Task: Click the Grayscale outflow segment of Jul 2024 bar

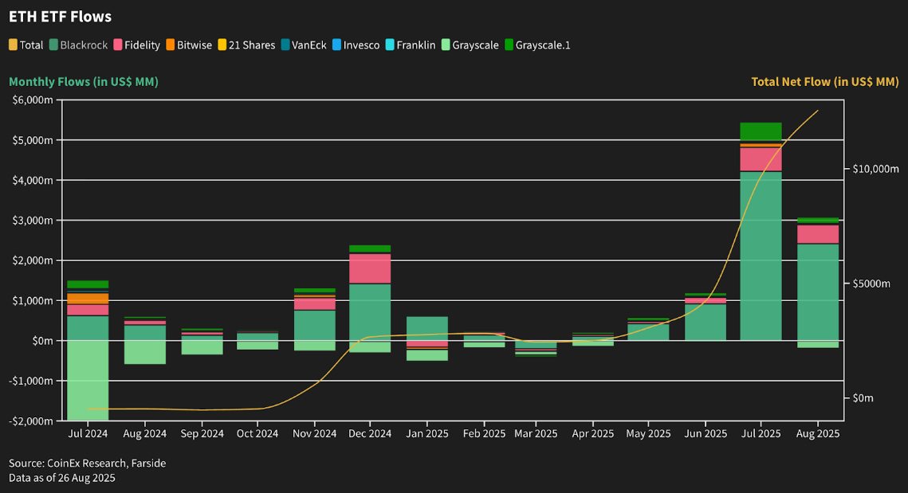Action: tap(88, 380)
